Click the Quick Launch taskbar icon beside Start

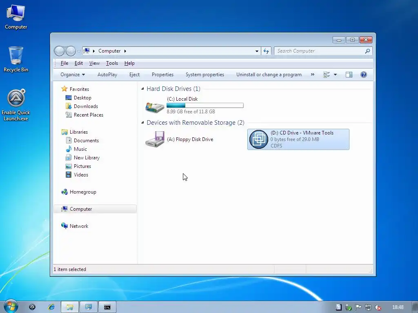32,307
